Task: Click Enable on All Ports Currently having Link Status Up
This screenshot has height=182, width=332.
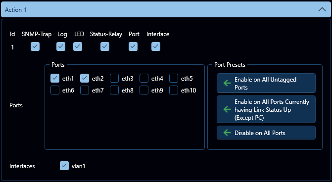Action: tap(266, 109)
